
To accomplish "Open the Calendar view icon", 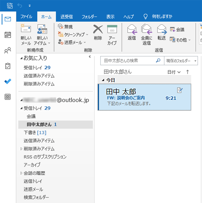I will (x=8, y=35).
